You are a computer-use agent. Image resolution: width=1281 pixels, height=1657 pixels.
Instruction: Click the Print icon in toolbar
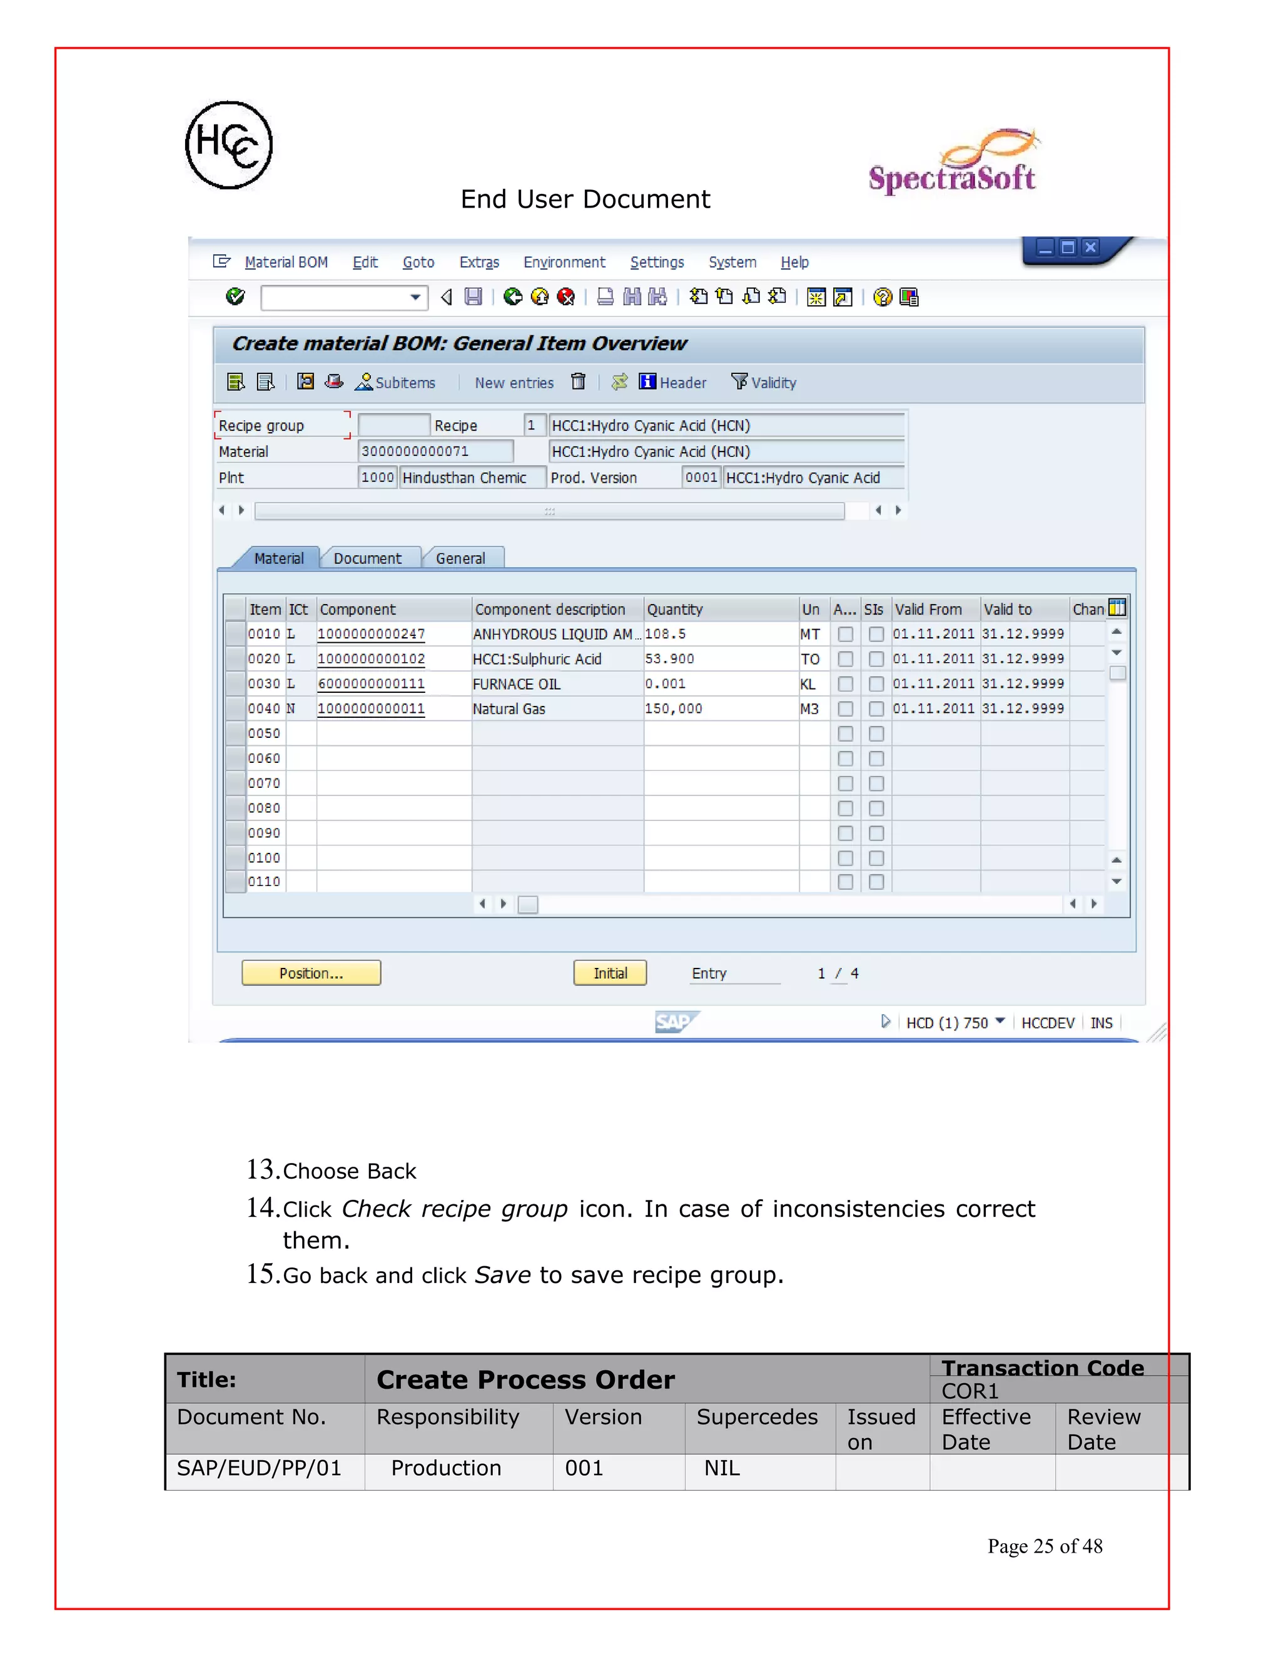605,296
